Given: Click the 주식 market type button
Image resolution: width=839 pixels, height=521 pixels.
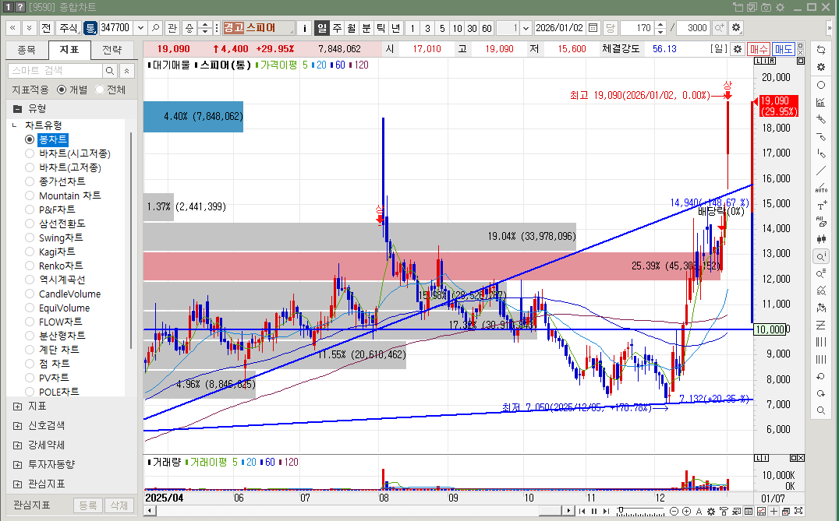Looking at the screenshot, I should pyautogui.click(x=69, y=28).
